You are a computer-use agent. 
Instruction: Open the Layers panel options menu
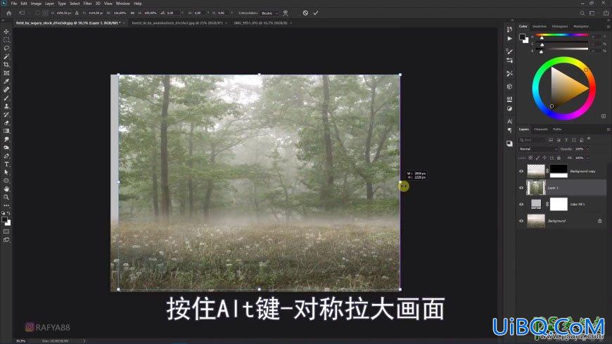(608, 129)
